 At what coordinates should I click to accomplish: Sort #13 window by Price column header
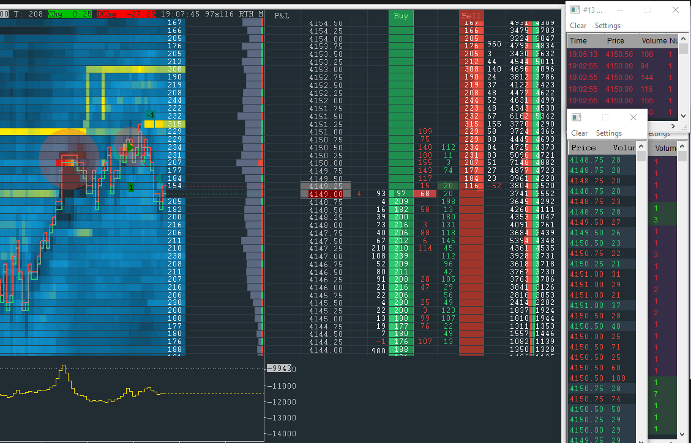[615, 40]
